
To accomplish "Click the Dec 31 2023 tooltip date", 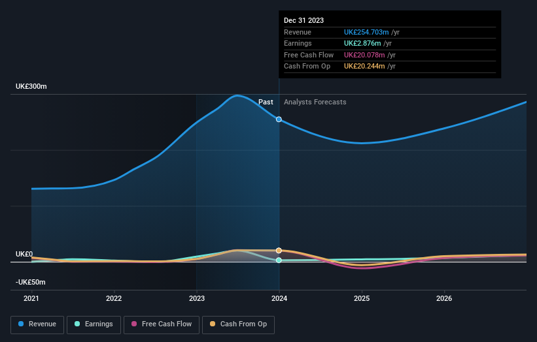I will [303, 20].
